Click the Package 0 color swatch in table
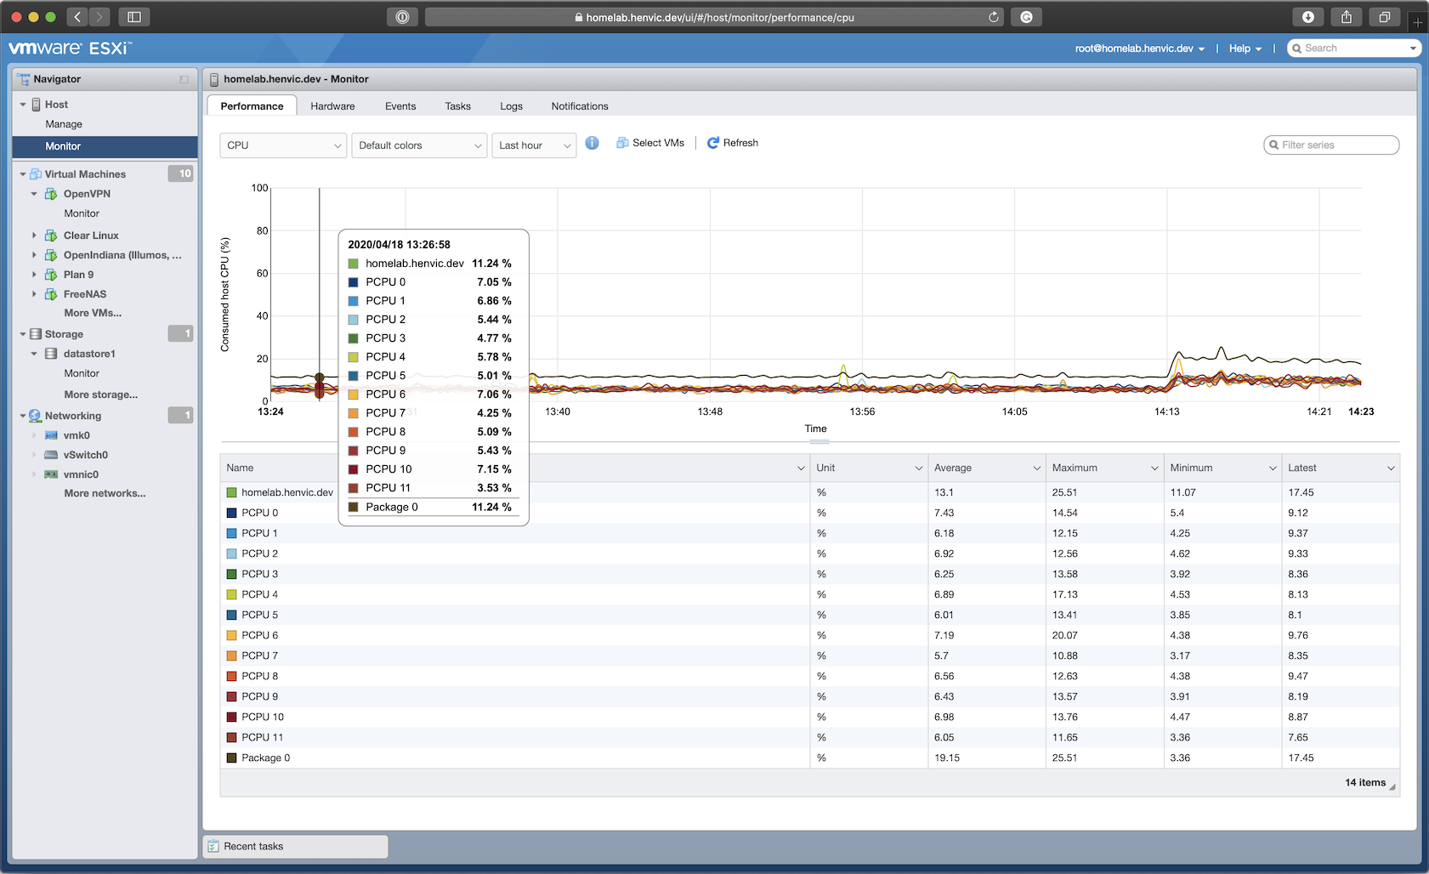The height and width of the screenshot is (874, 1429). (231, 758)
